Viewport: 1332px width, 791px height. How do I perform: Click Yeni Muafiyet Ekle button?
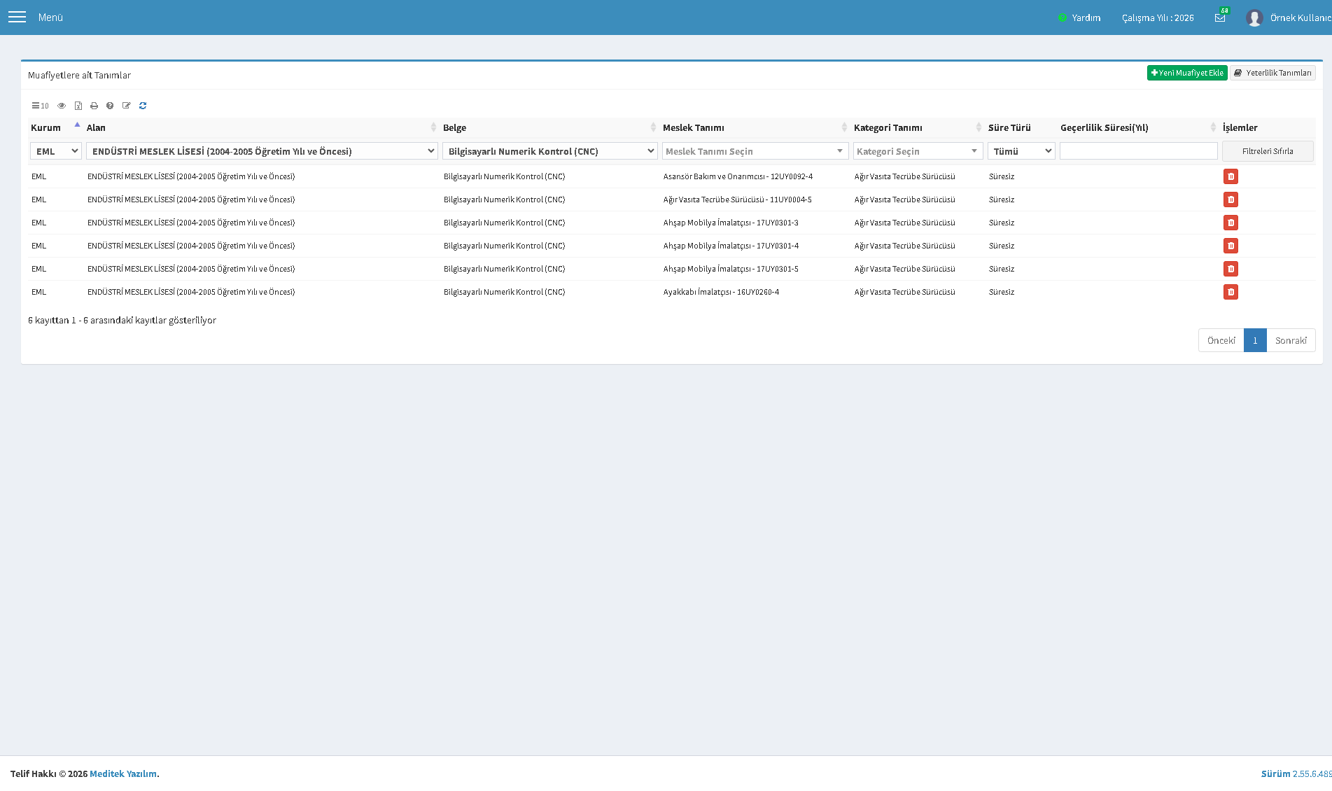pyautogui.click(x=1187, y=73)
